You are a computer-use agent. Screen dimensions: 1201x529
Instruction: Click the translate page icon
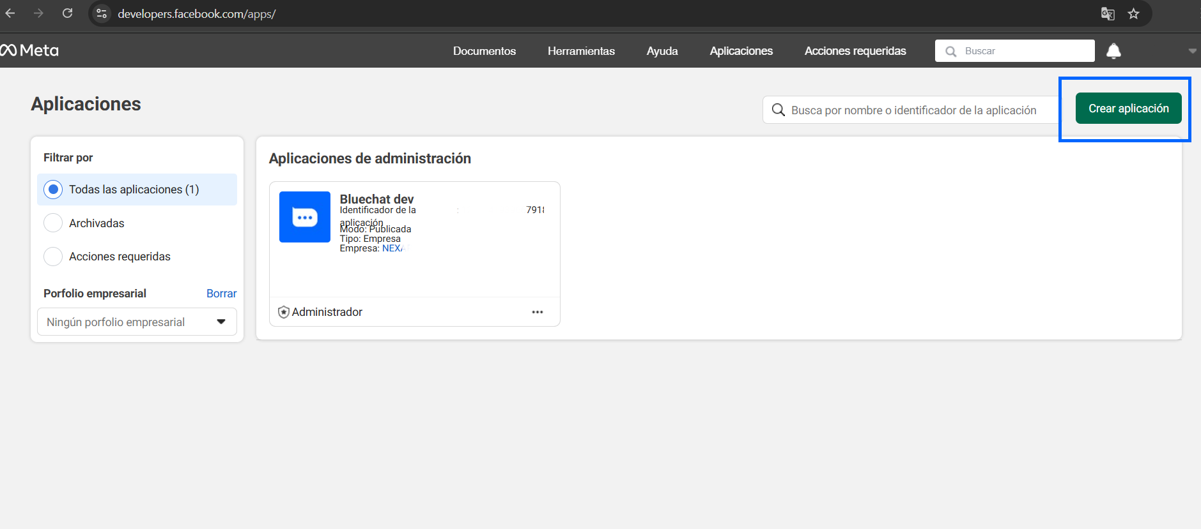pyautogui.click(x=1108, y=14)
